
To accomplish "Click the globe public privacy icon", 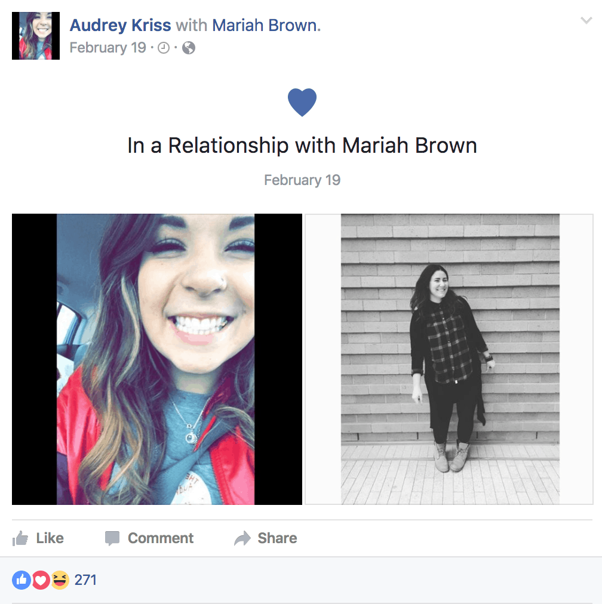I will click(x=189, y=48).
